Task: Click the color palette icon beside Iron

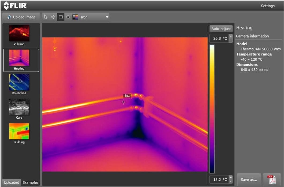Action: pos(75,17)
